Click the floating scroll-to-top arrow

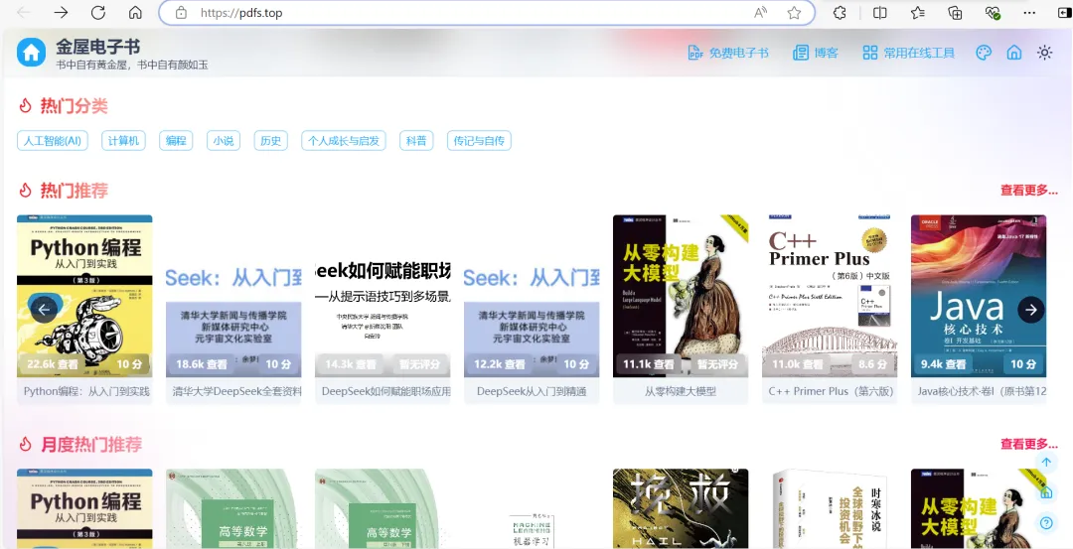coord(1046,463)
